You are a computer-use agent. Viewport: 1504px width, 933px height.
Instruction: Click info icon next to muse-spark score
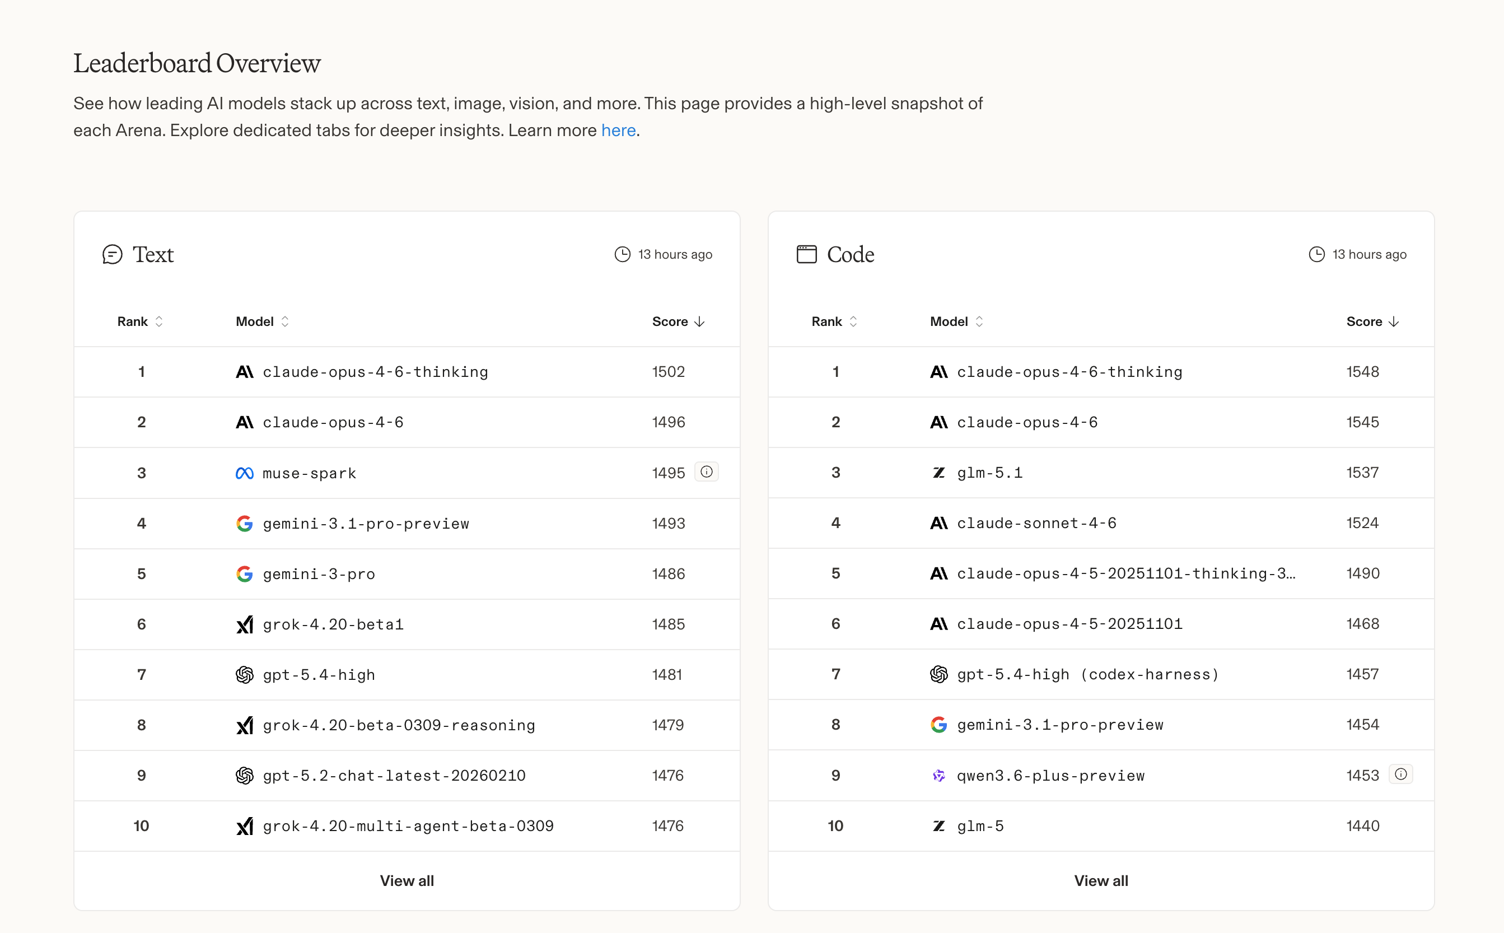(x=706, y=472)
